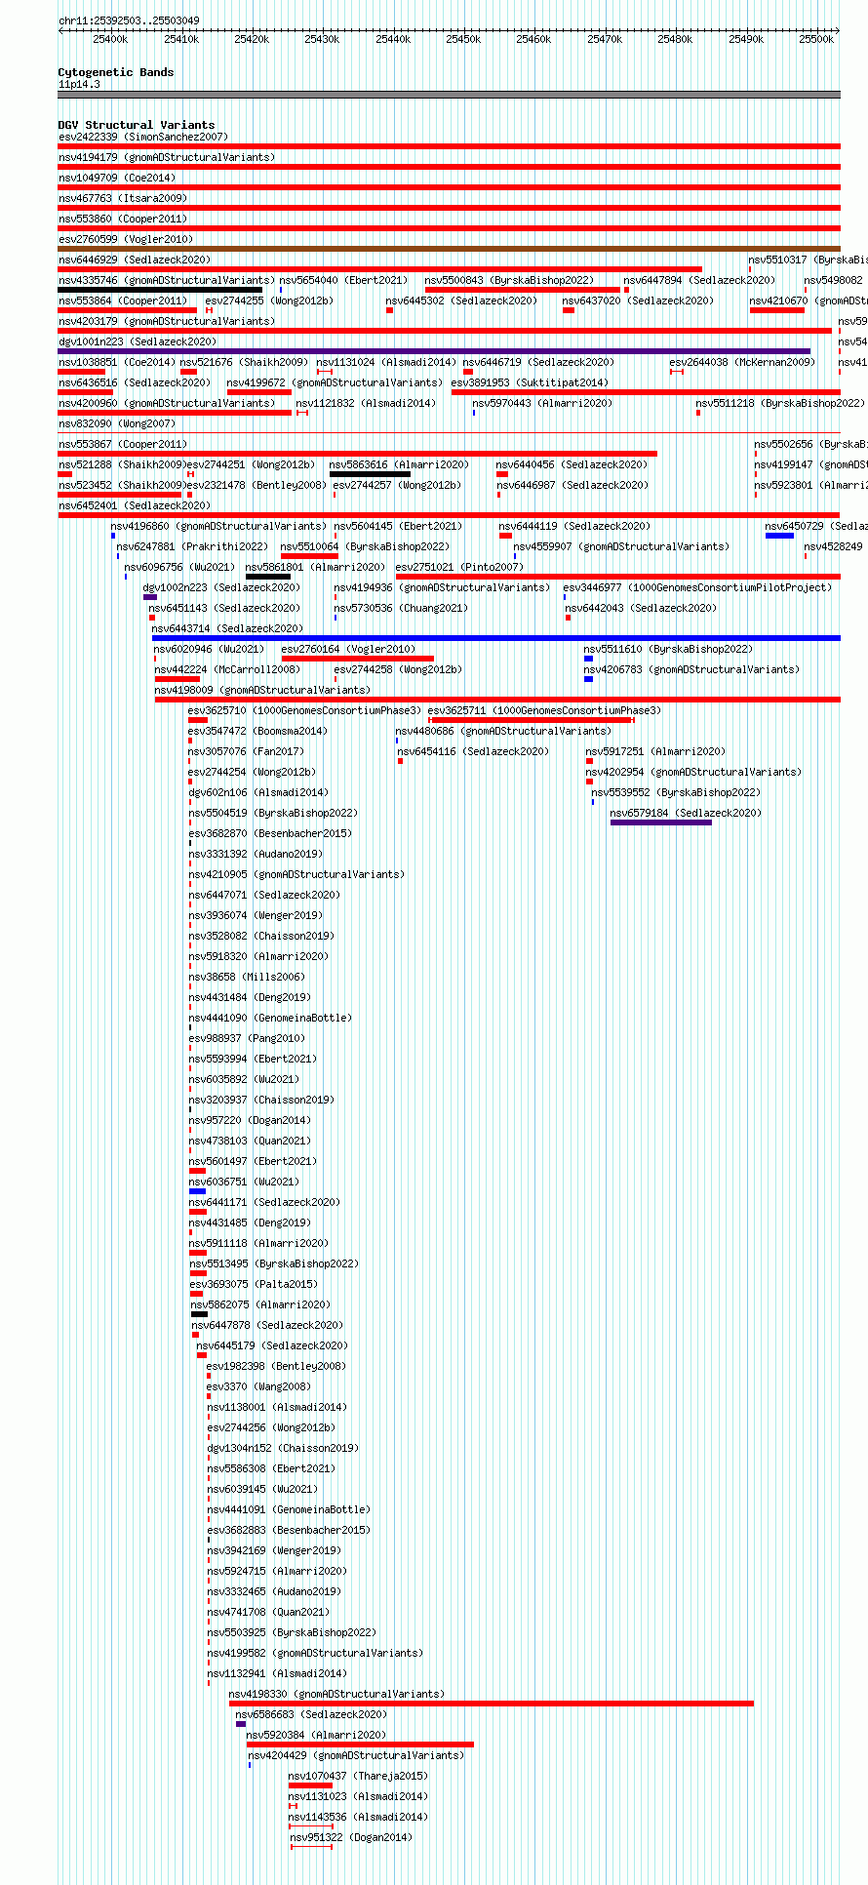This screenshot has width=868, height=1885.
Task: Click nsv5970443 (Almarri2020) label
Action: tap(542, 403)
